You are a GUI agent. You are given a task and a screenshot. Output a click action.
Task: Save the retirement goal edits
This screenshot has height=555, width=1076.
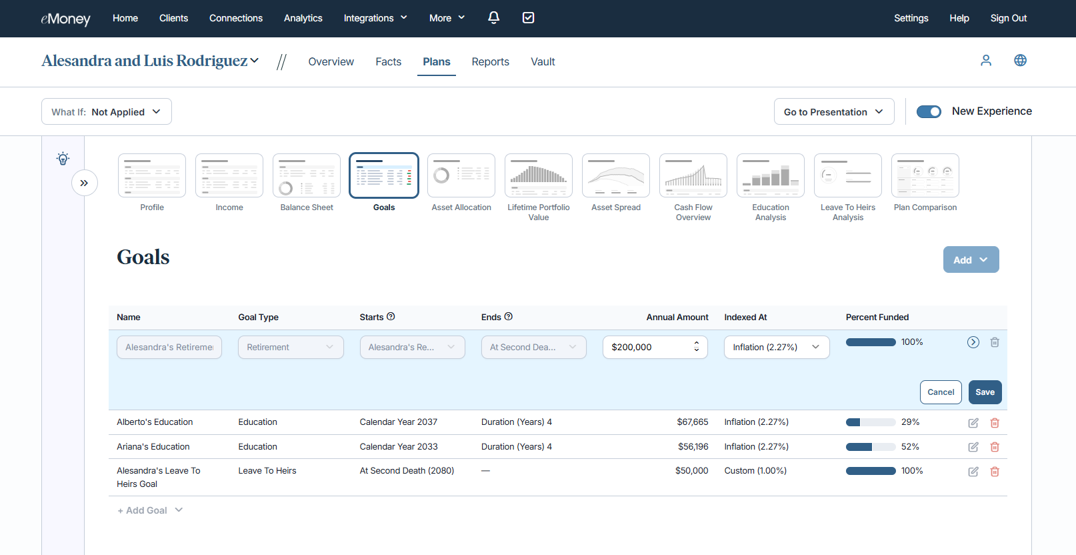point(985,392)
